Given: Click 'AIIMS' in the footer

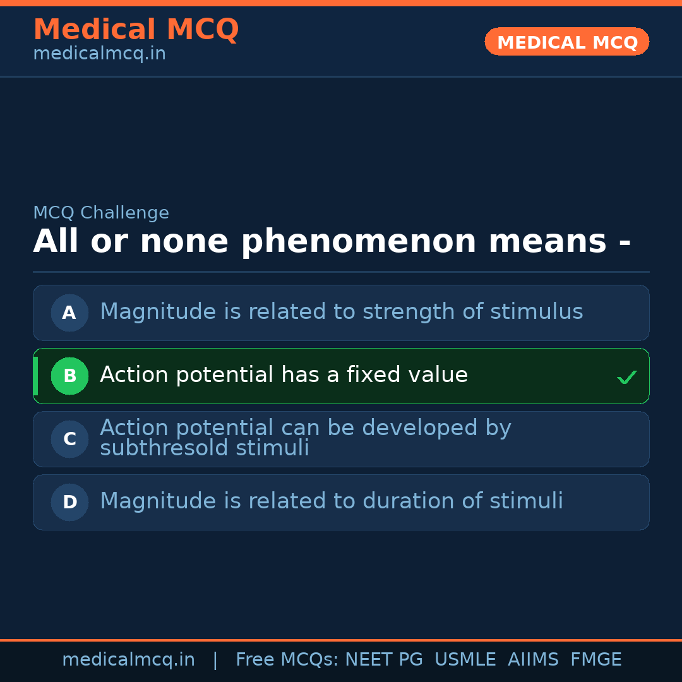Looking at the screenshot, I should 533,660.
